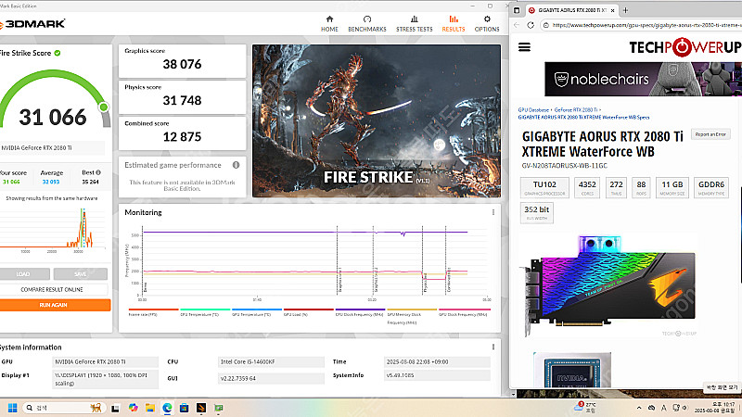Open Task View from the taskbar
This screenshot has width=742, height=417.
(115, 408)
